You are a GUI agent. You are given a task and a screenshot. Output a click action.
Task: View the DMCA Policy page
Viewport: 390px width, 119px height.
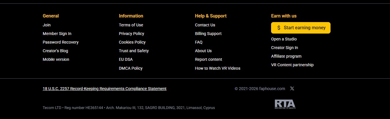pyautogui.click(x=131, y=68)
